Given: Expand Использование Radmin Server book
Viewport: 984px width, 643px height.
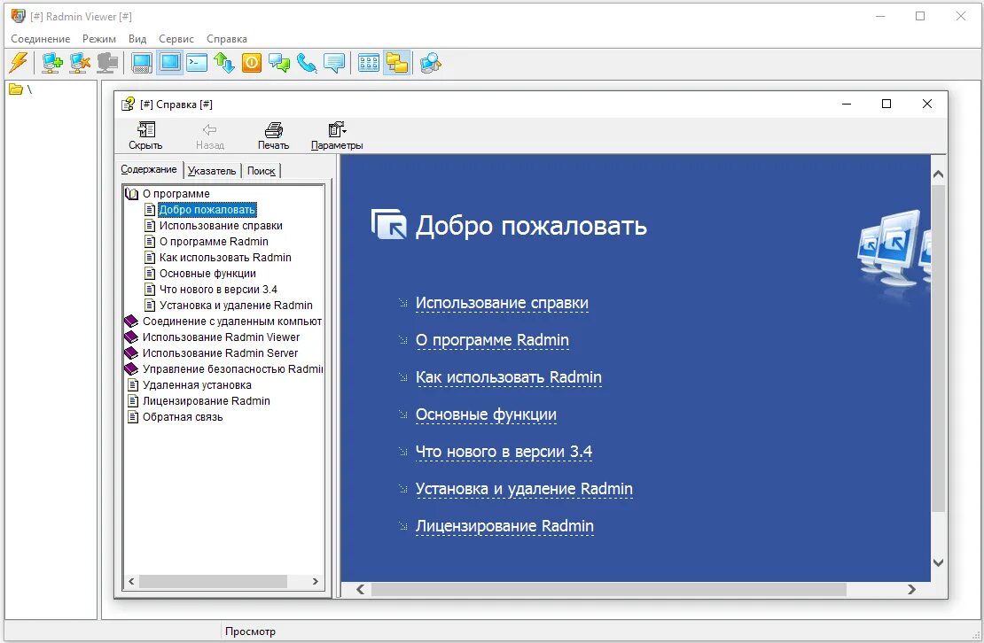Looking at the screenshot, I should click(x=131, y=353).
